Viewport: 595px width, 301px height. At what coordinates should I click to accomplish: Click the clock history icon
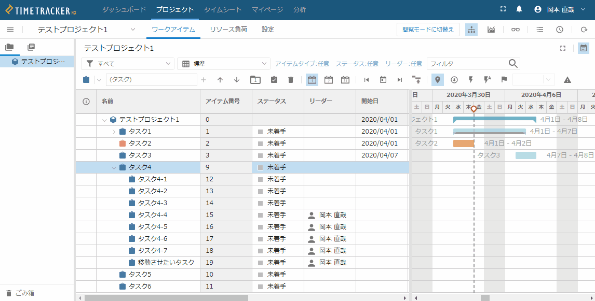[560, 30]
